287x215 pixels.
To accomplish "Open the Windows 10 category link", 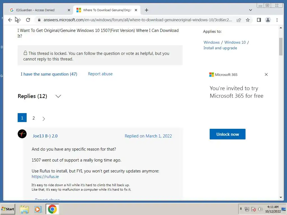I will coord(235,42).
